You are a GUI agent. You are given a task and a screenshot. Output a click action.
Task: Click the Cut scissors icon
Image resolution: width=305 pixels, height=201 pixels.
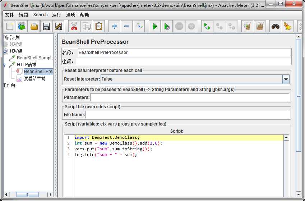tap(74, 26)
